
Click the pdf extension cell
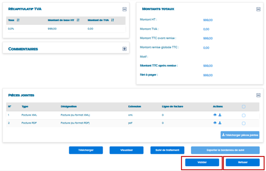tap(130, 123)
